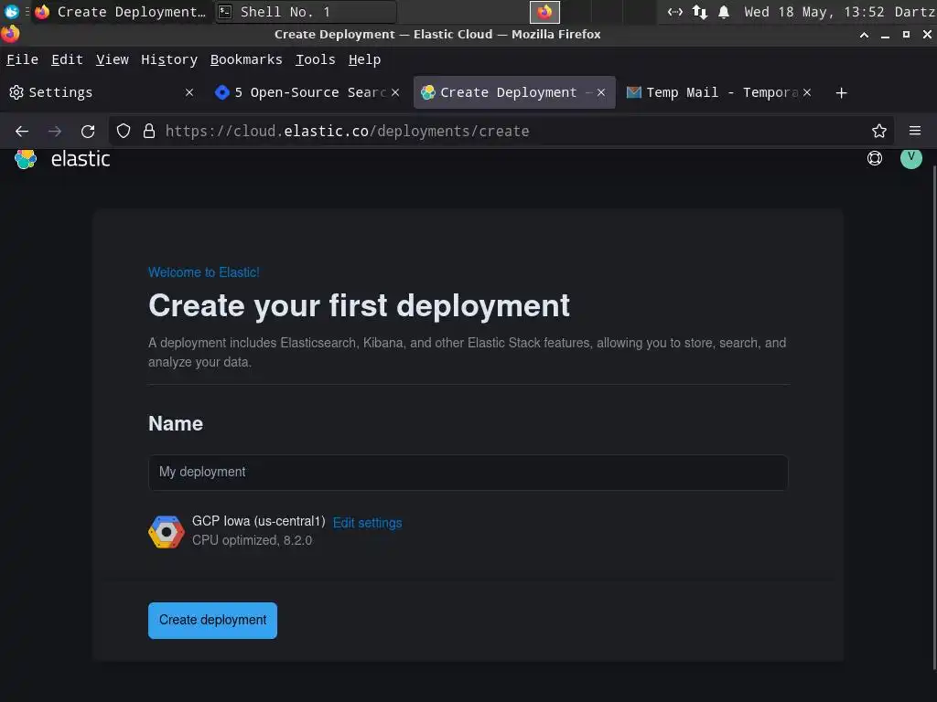Open the Firefox hamburger application menu

coord(914,131)
